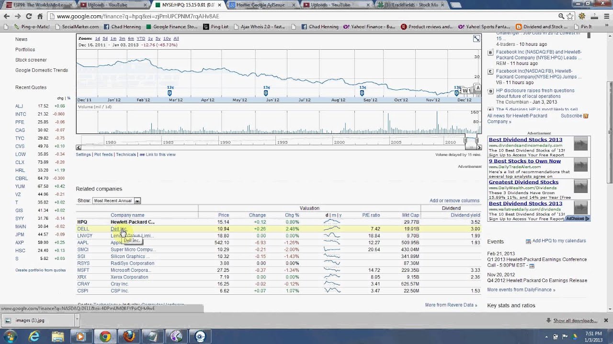613x344 pixels.
Task: Open Stock screener in sidebar
Action: tap(31, 60)
